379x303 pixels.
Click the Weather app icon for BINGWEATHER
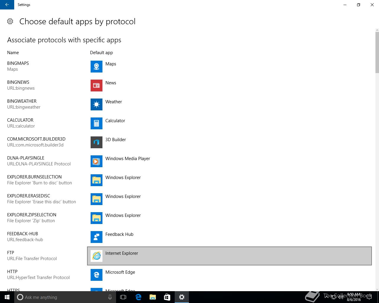(97, 104)
